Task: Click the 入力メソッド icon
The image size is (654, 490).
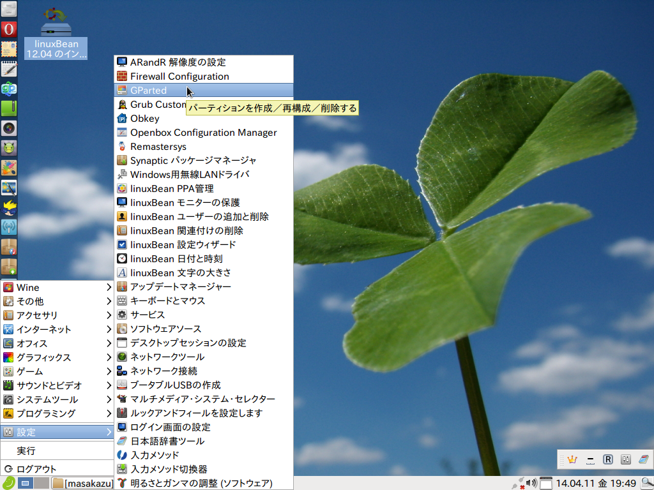Action: click(x=122, y=455)
